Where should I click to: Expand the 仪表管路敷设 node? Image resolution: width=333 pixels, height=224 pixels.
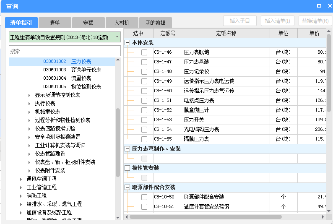pos(29,154)
